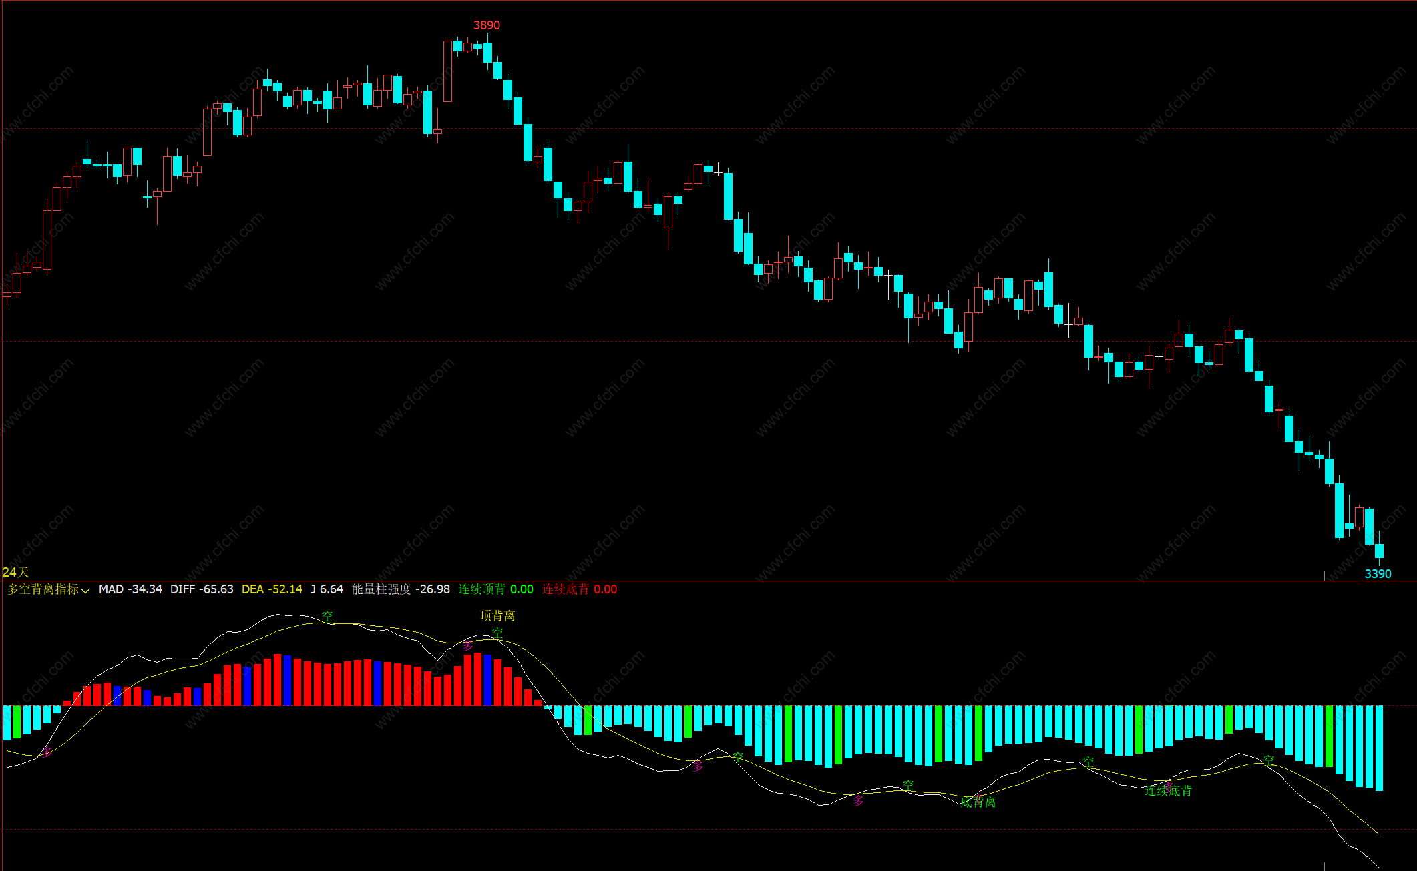
Task: Click the leftmost green 空 signal marker
Action: (327, 617)
